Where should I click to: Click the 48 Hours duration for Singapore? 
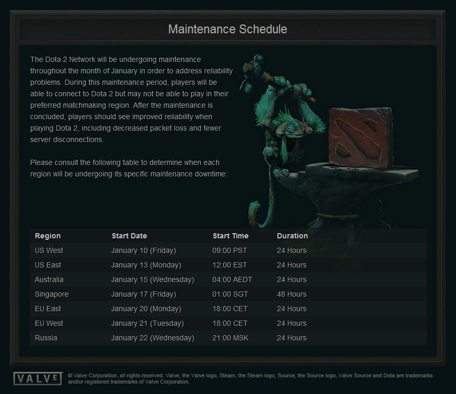click(x=292, y=294)
